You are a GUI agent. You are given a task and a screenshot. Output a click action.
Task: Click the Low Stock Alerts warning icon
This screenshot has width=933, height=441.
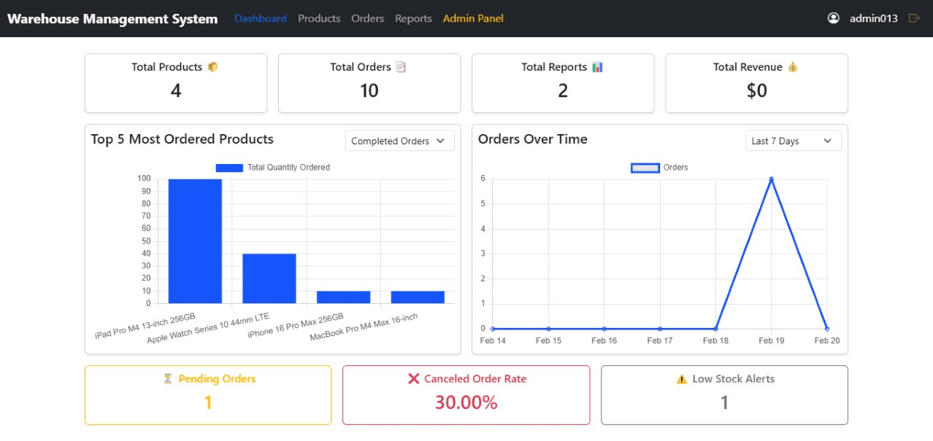pyautogui.click(x=682, y=379)
